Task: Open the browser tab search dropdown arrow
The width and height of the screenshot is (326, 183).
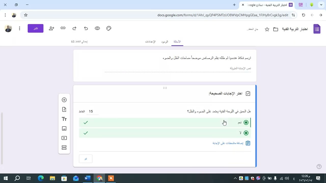Action: tap(321, 5)
